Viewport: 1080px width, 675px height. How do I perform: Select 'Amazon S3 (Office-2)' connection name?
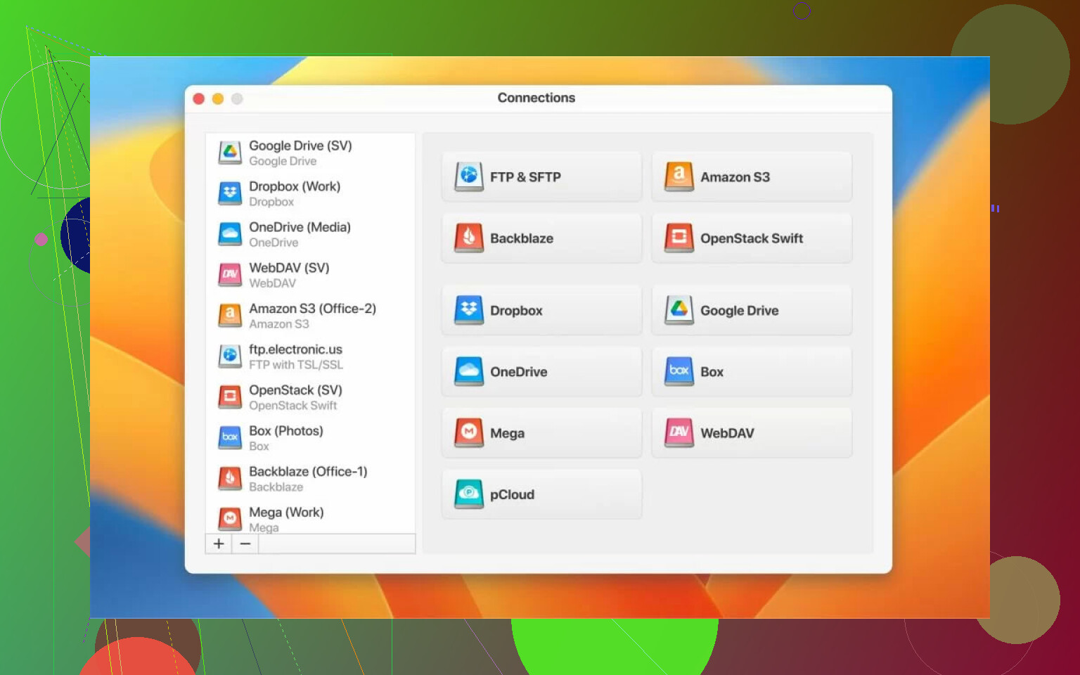point(312,309)
